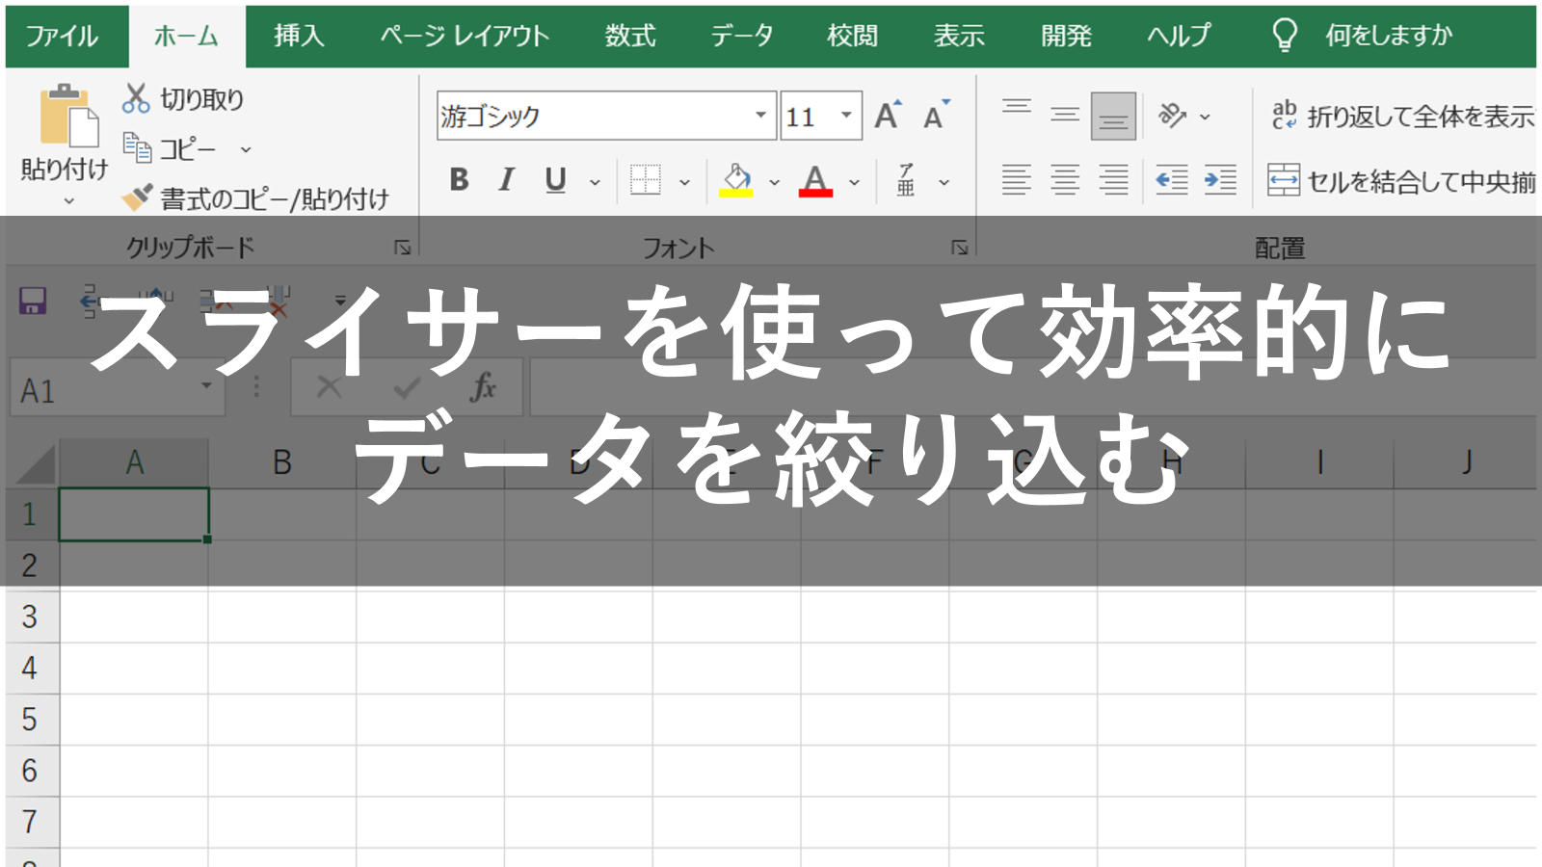Select row 3 header
The image size is (1542, 867).
(31, 617)
